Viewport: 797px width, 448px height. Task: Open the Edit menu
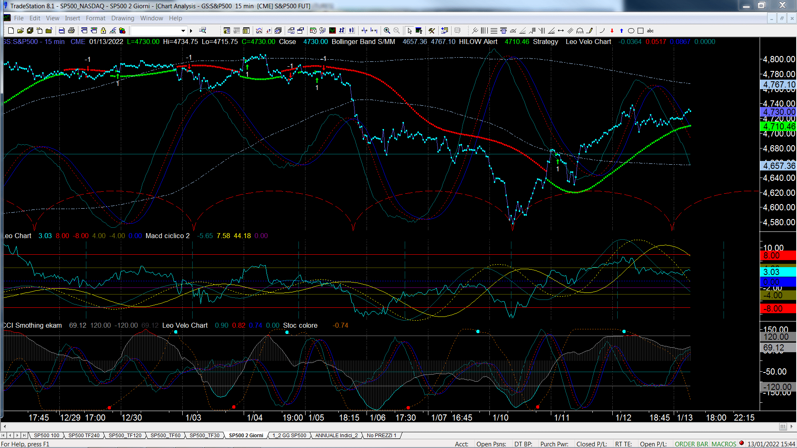[35, 18]
